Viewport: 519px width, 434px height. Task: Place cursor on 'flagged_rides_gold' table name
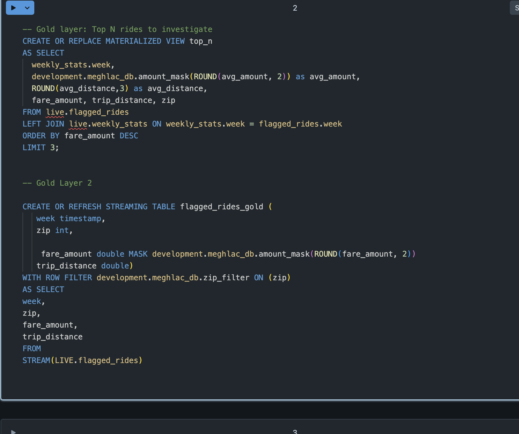click(221, 207)
